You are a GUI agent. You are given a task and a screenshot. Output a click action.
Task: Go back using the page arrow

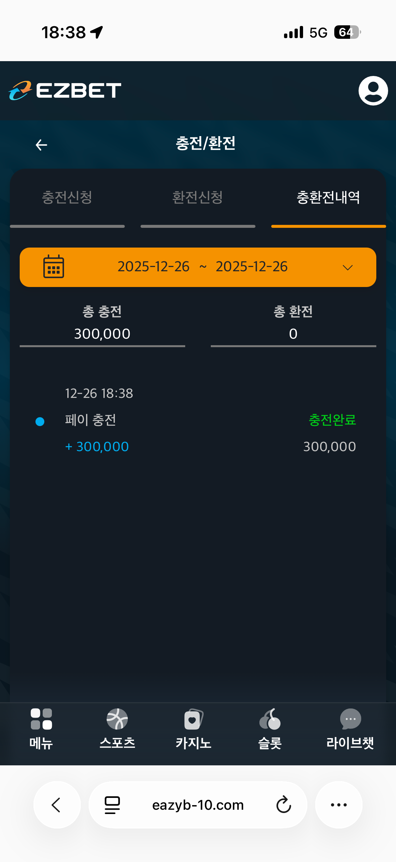click(x=41, y=145)
